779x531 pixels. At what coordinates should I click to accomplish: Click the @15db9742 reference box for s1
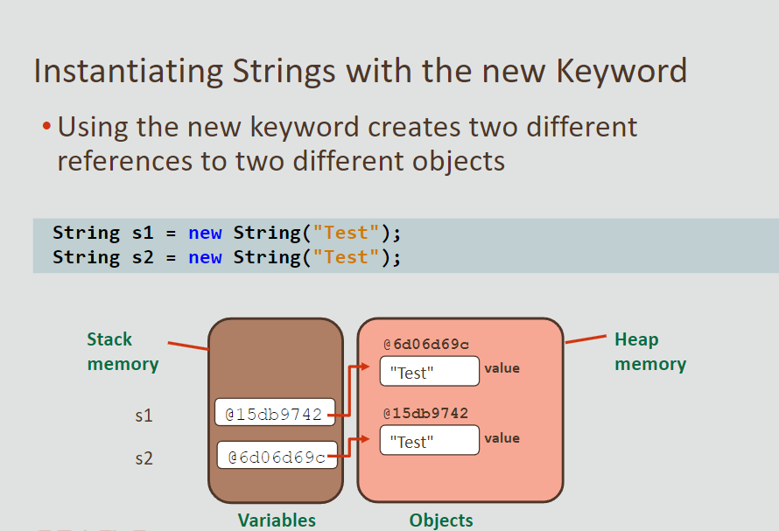tap(276, 412)
